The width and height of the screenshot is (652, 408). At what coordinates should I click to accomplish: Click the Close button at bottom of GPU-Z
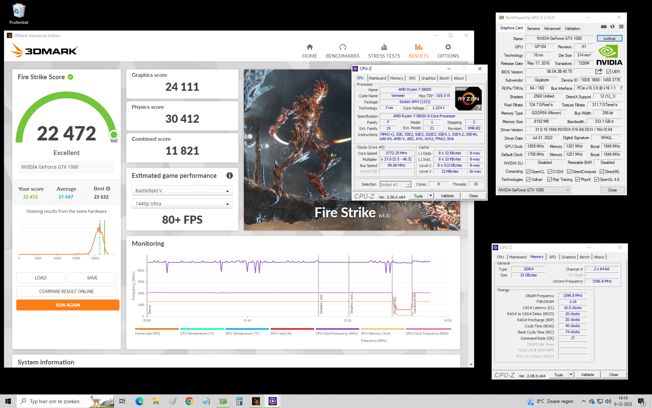coord(612,190)
